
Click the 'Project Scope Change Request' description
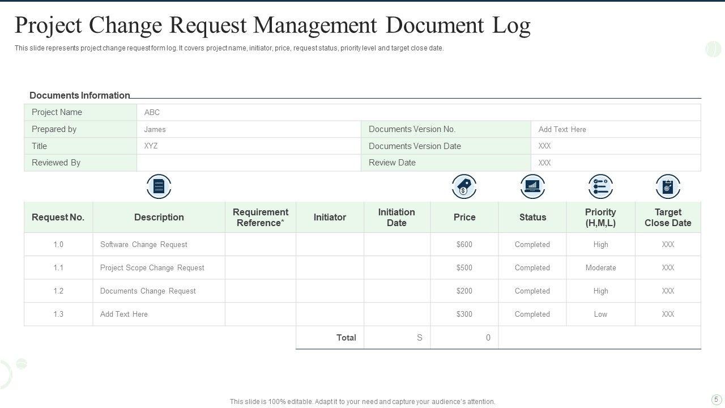tap(152, 267)
